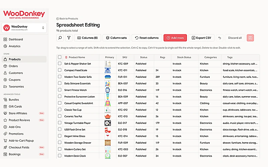Click the Stock Status column header
The image size is (268, 167).
[185, 57]
